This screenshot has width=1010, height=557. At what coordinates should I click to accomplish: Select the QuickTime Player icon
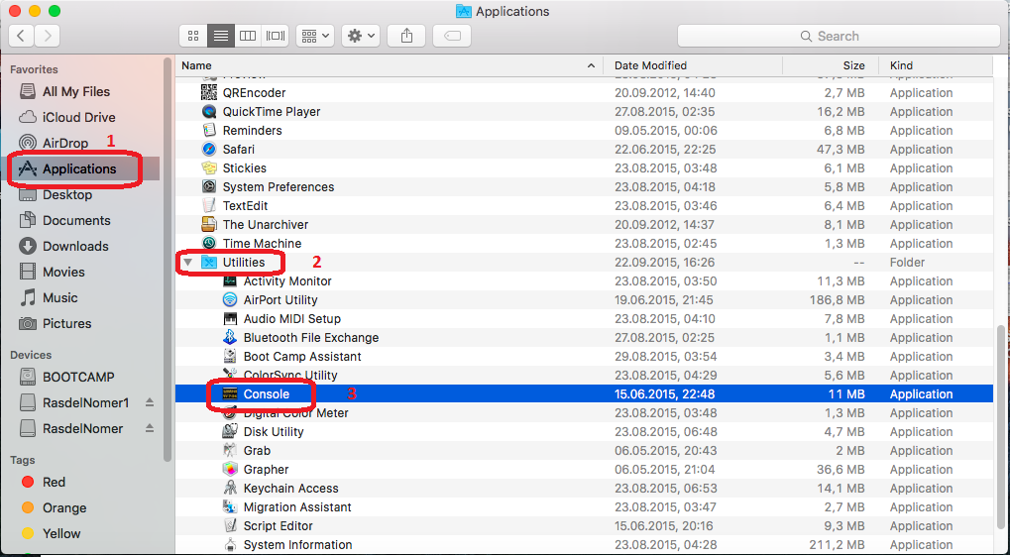[209, 111]
